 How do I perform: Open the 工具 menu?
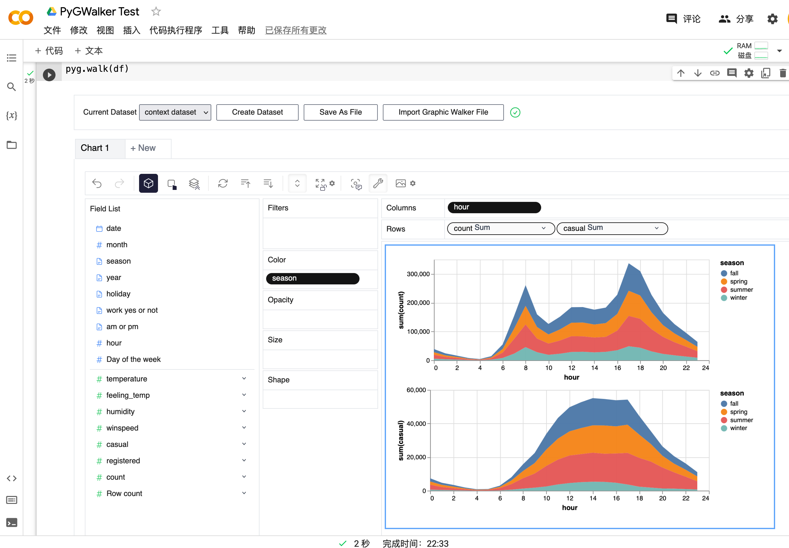(220, 31)
